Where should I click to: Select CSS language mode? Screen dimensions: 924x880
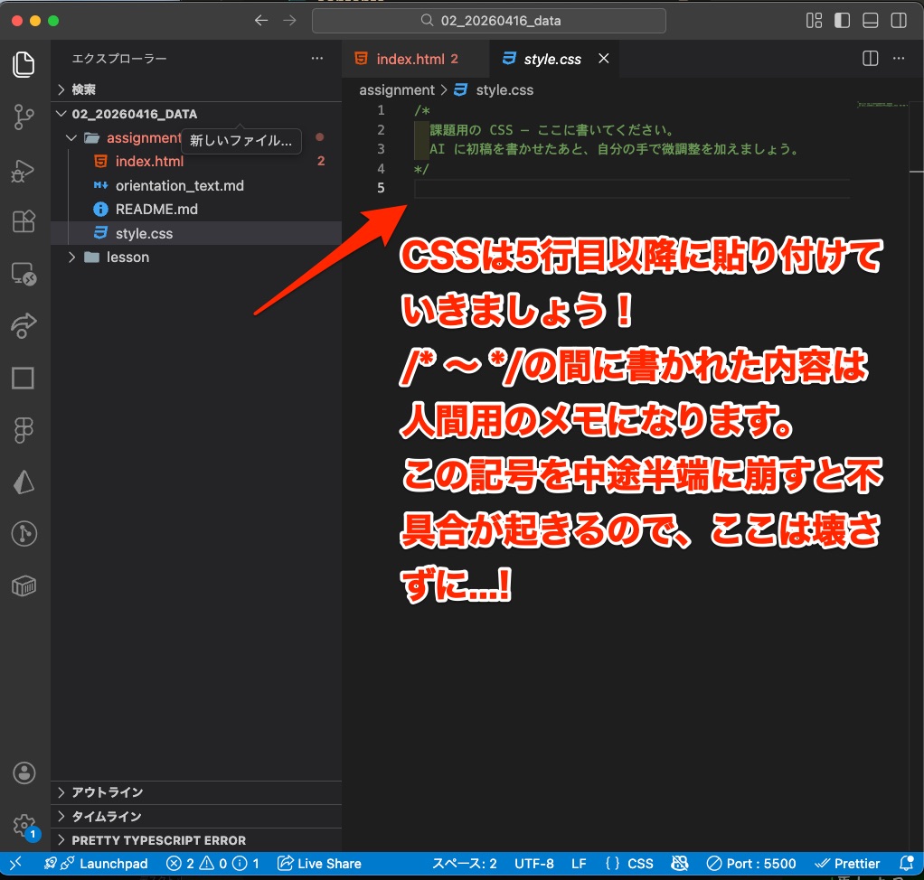(628, 864)
